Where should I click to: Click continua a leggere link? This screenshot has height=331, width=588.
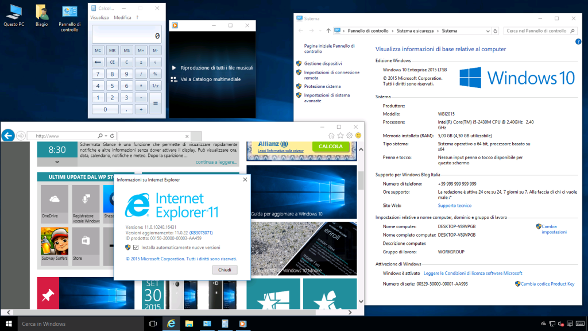click(216, 162)
